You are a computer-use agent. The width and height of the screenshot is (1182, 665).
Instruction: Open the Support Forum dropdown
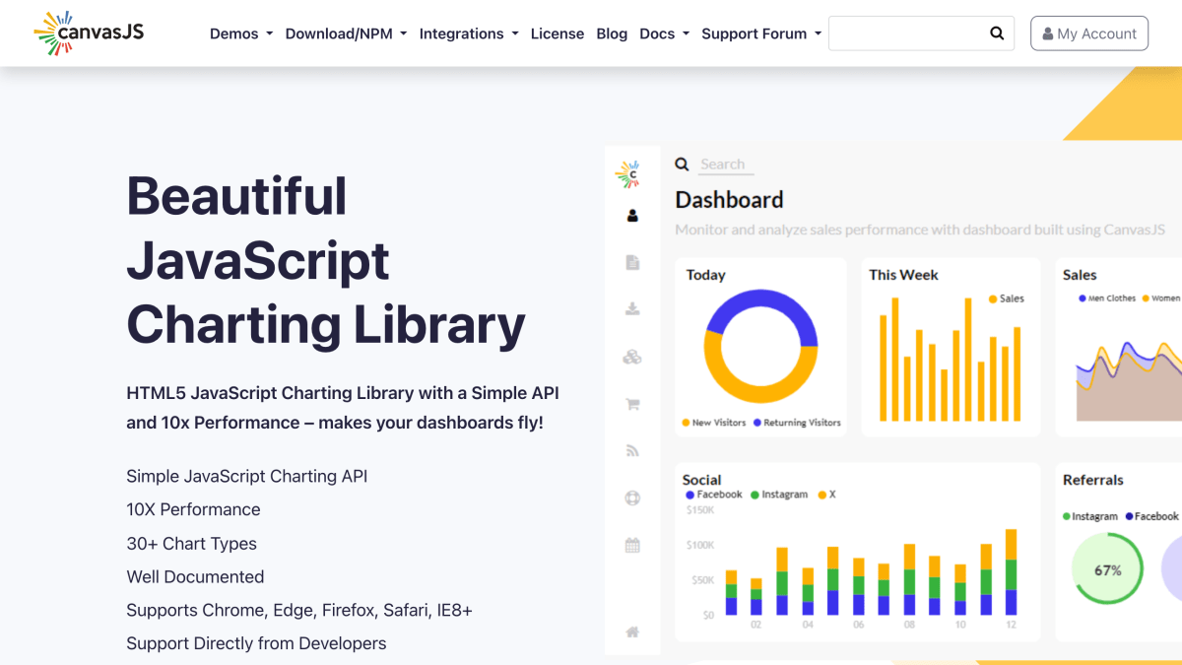coord(761,33)
